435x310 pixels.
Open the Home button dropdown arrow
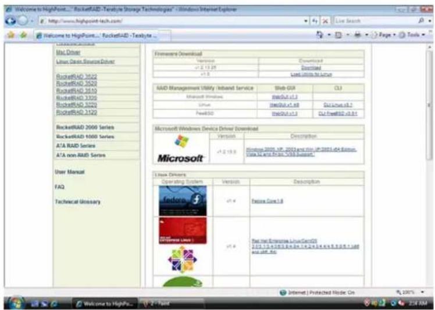pos(329,35)
